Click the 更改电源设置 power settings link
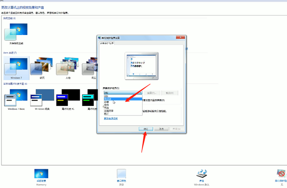Viewport: 287px width, 188px height. click(x=111, y=118)
